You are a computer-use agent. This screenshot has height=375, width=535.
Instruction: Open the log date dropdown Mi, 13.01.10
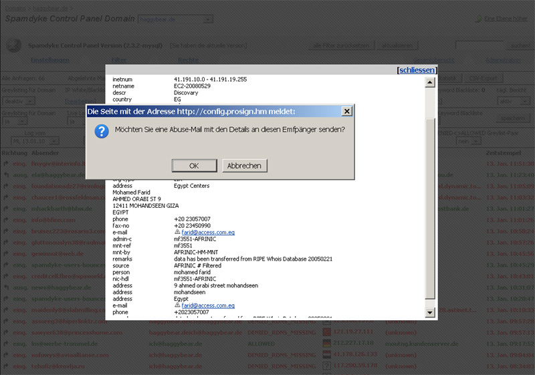click(35, 141)
